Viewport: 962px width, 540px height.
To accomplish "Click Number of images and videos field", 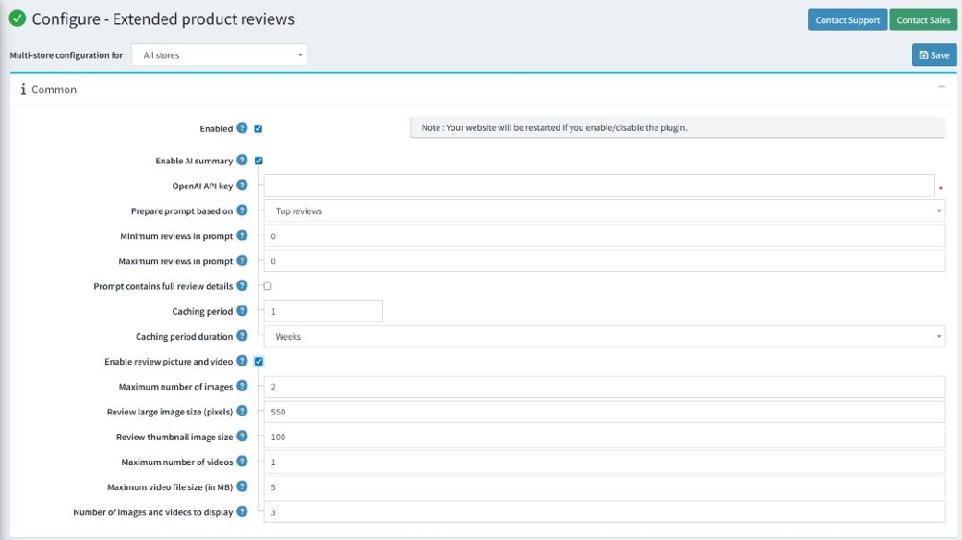I will pyautogui.click(x=604, y=512).
